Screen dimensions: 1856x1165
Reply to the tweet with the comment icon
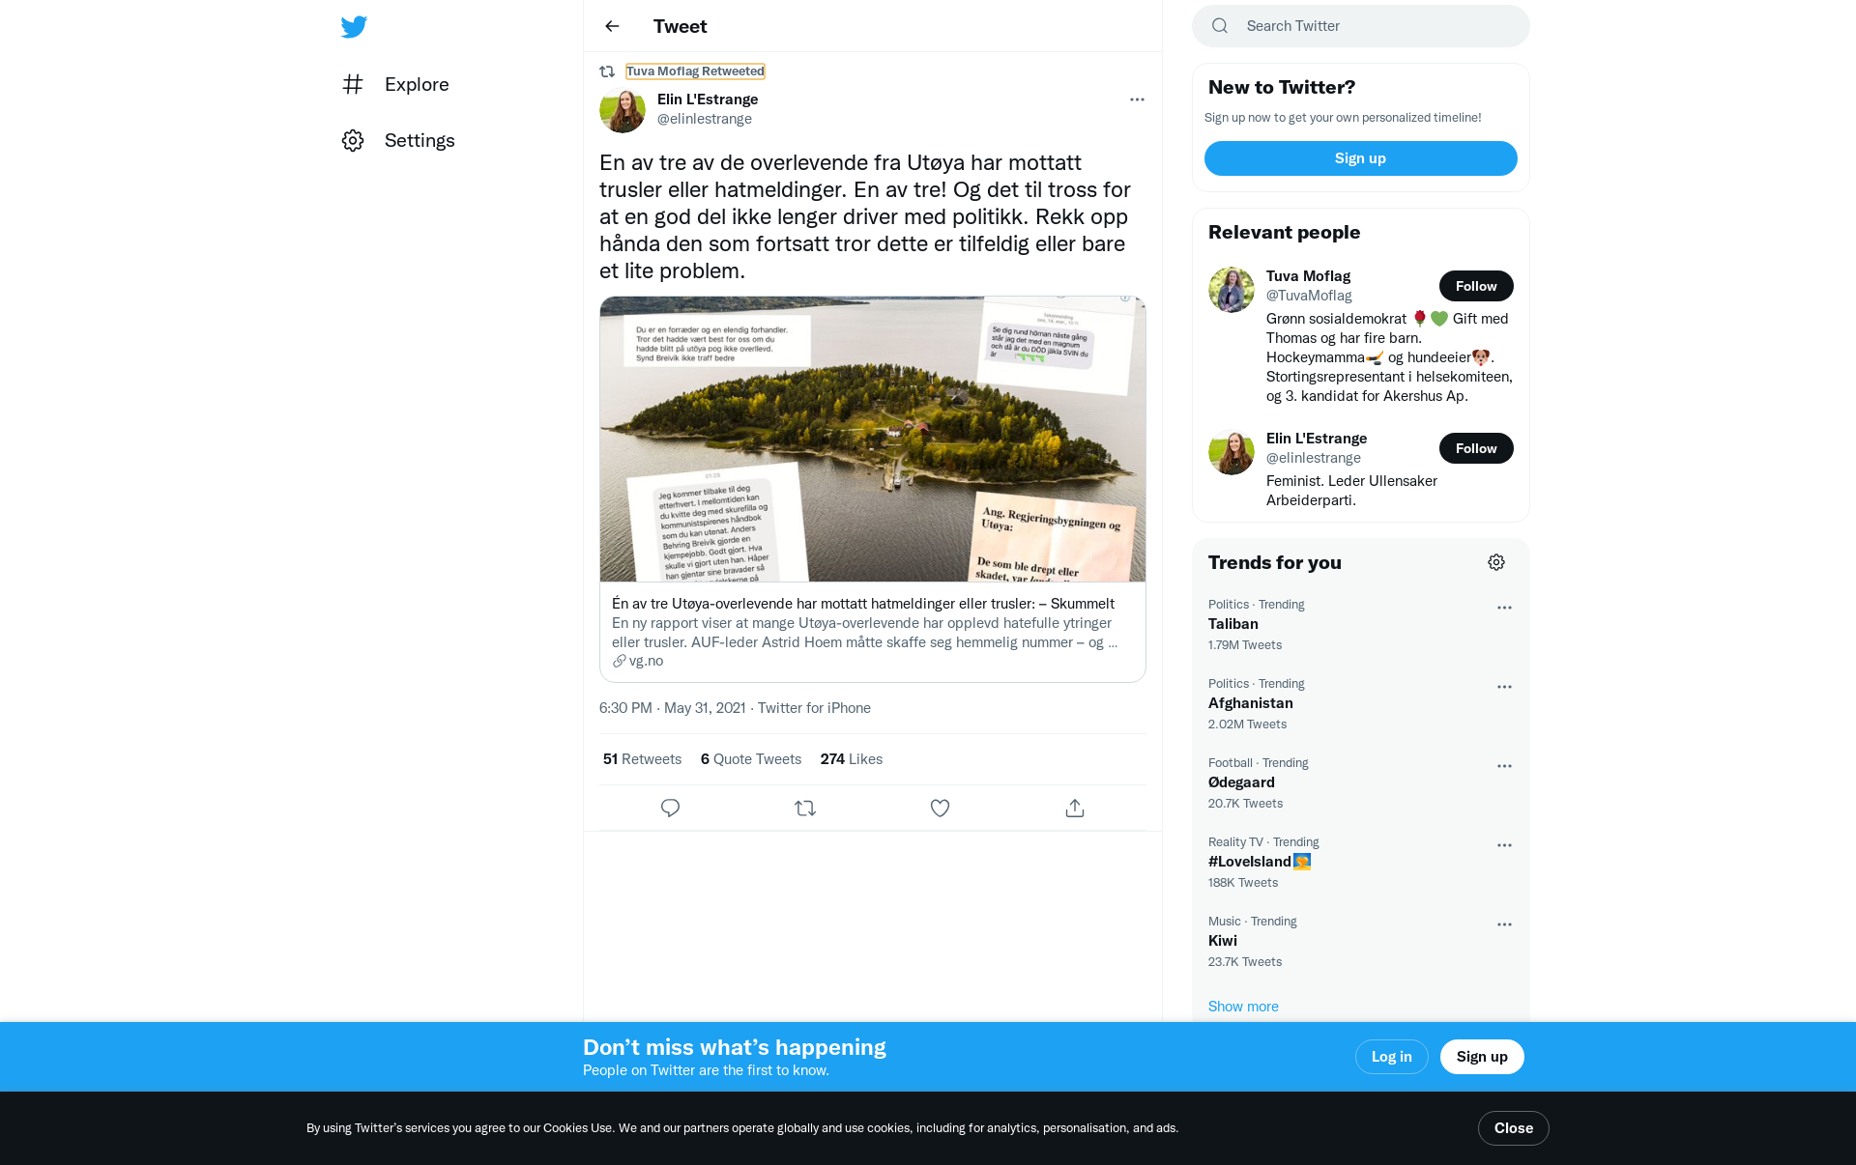coord(670,808)
